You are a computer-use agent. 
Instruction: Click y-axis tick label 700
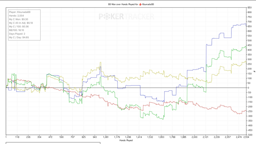point(249,22)
